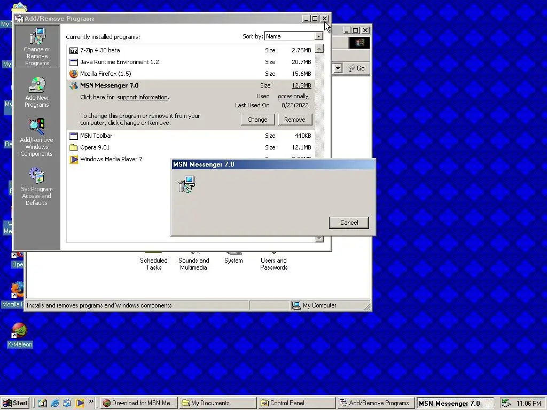Switch to My Documents taskbar item

[218, 403]
